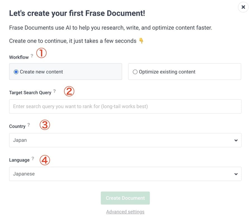
Task: Open the Country dropdown showing Japan
Action: (125, 140)
